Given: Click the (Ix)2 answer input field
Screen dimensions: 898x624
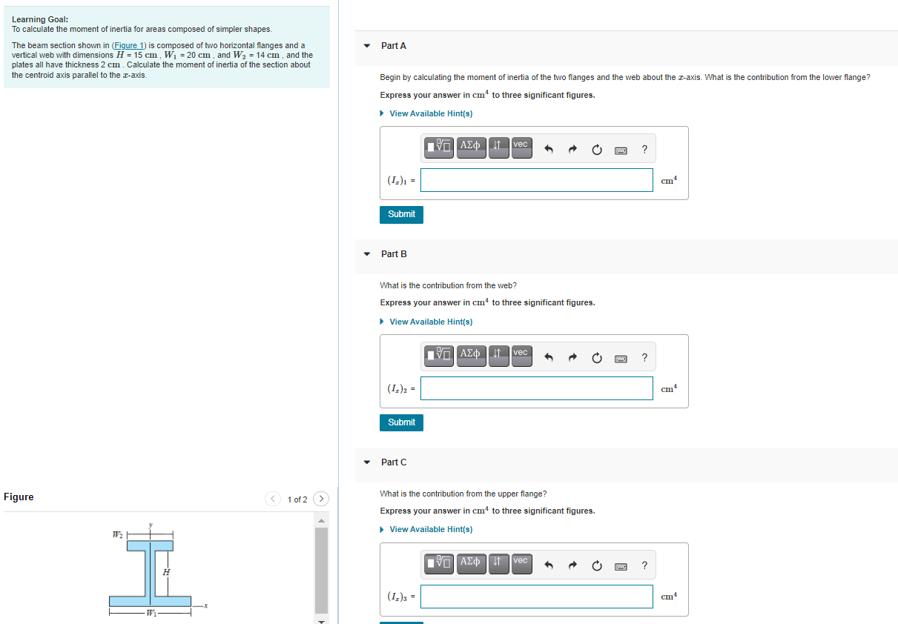Looking at the screenshot, I should (537, 388).
